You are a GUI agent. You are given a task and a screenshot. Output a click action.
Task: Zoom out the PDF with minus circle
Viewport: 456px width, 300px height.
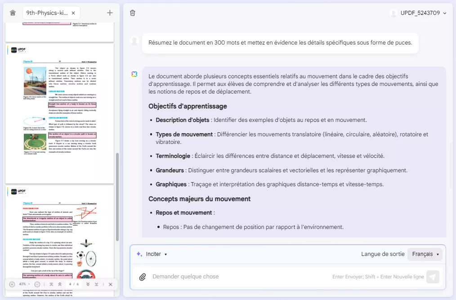pyautogui.click(x=37, y=284)
